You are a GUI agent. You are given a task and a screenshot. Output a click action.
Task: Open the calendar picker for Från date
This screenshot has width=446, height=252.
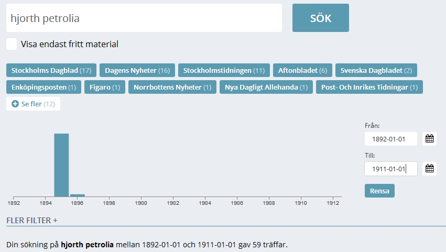pyautogui.click(x=429, y=139)
